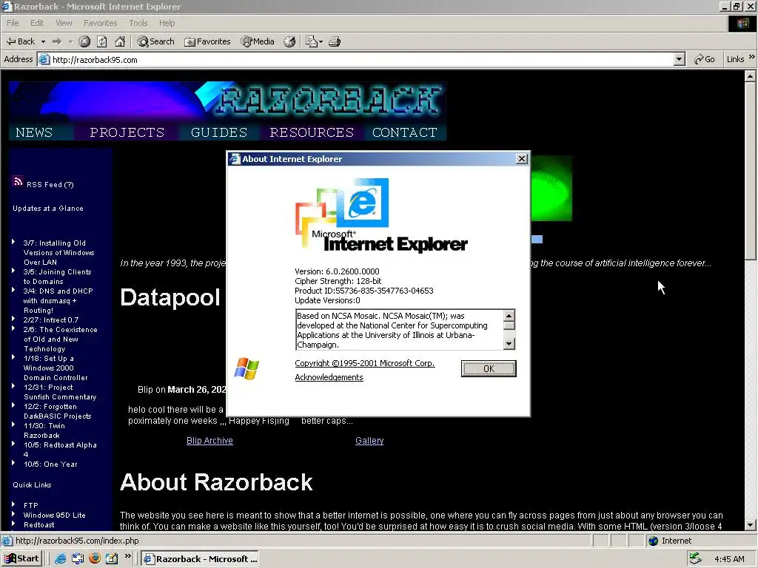Screen dimensions: 758x568
Task: Click OK in About Internet Explorer
Action: point(489,368)
